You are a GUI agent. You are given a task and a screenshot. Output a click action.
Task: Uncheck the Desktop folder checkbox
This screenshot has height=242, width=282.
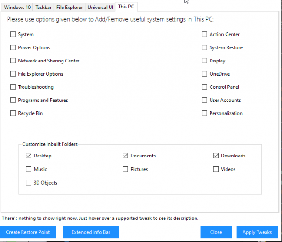point(29,156)
